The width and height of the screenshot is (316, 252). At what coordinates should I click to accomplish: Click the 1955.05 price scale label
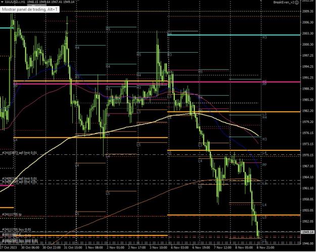coord(308,211)
